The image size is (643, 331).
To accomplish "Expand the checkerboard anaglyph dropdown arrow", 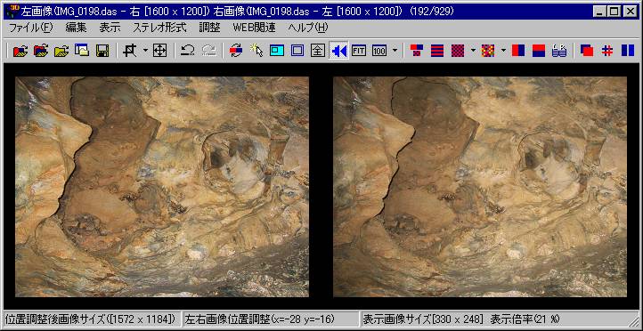I will (472, 51).
